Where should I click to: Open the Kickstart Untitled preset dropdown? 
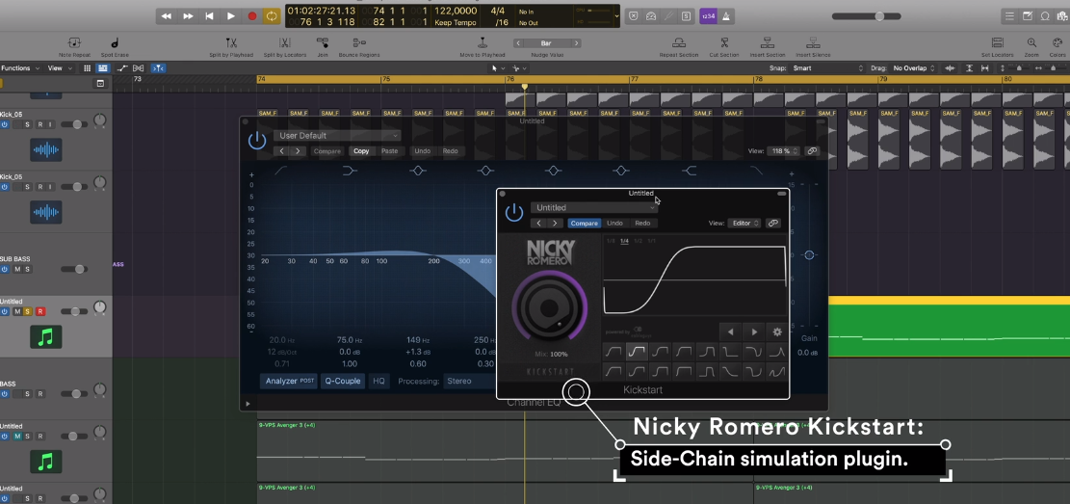click(593, 207)
